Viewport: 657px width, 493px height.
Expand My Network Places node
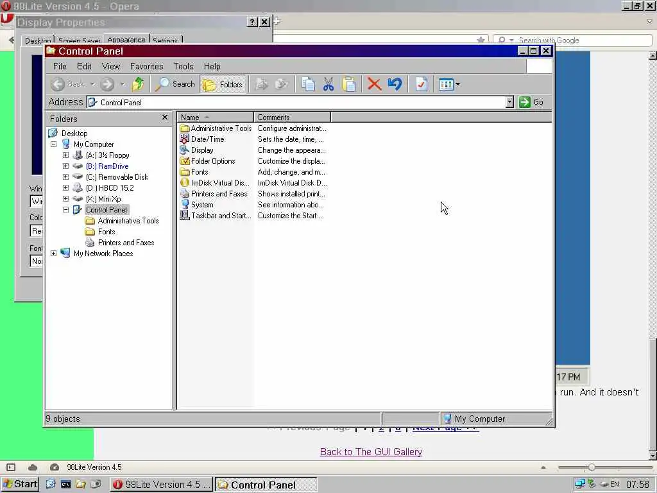pyautogui.click(x=54, y=253)
